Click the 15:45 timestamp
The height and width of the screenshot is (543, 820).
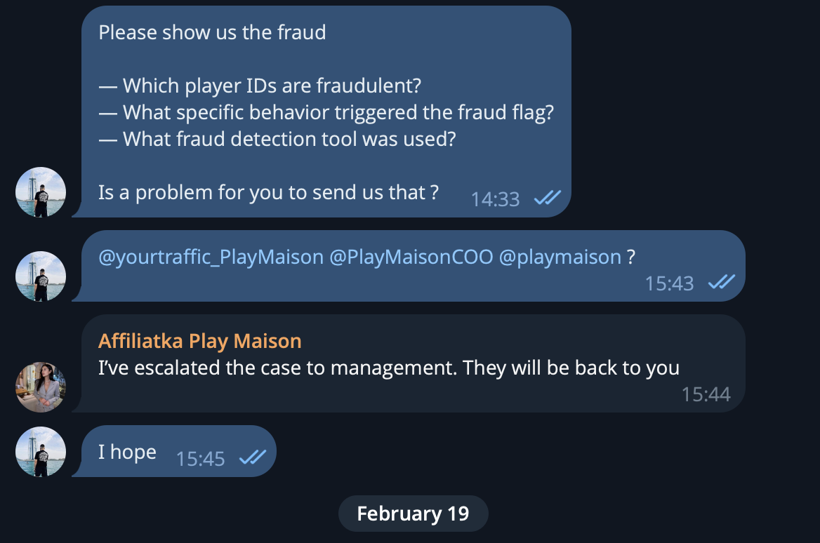pos(200,459)
